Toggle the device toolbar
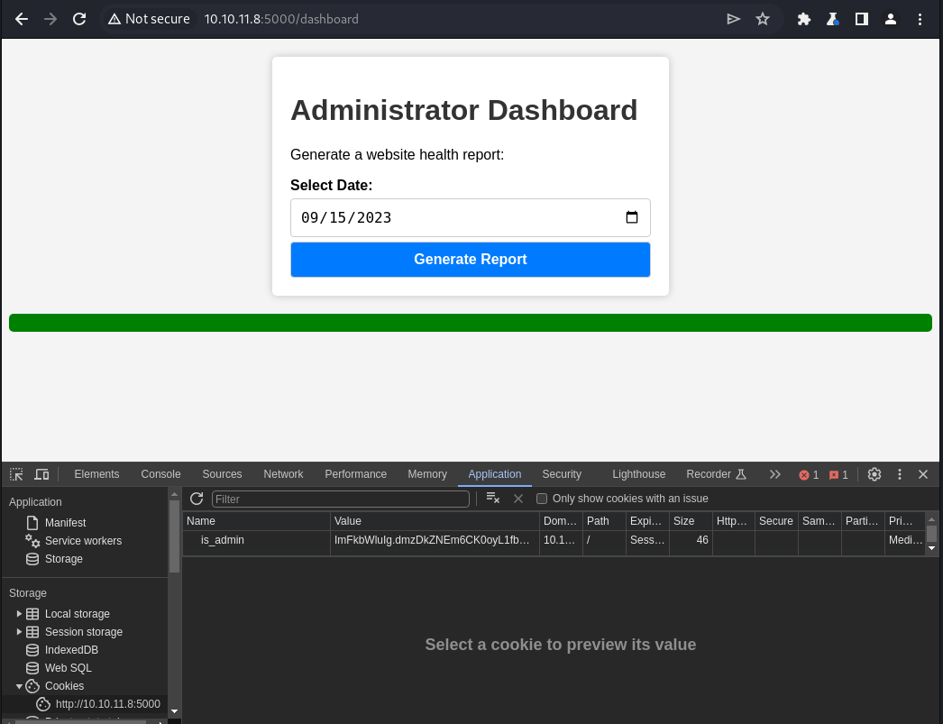Viewport: 943px width, 724px height. tap(41, 473)
